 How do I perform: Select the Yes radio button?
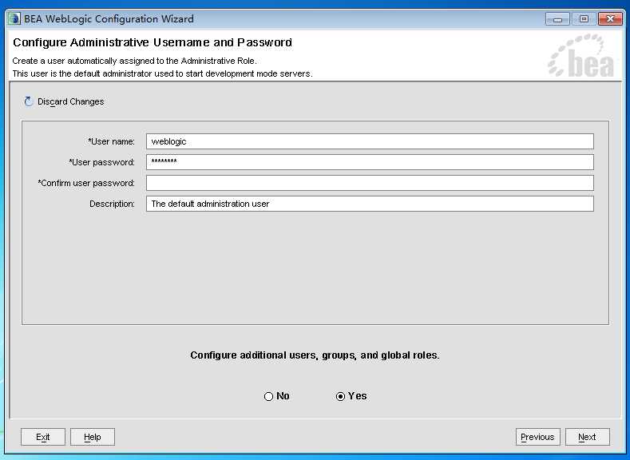(x=340, y=397)
